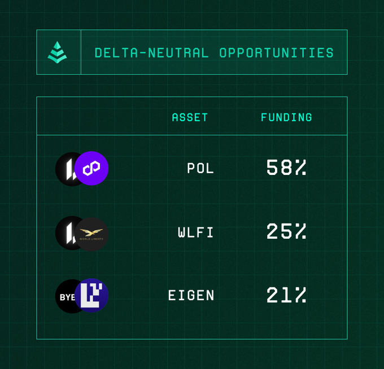Click the FUNDING column header
Viewport: 384px width, 369px height.
click(286, 117)
